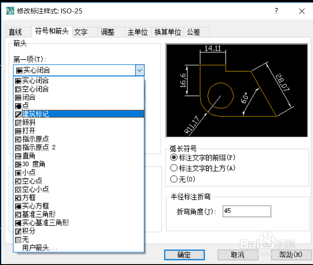The image size is (313, 265).
Task: Open the 主单位 tab
Action: pos(138,32)
